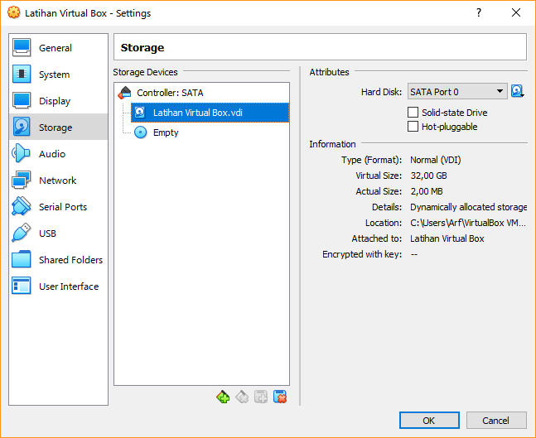This screenshot has height=438, width=536.
Task: Switch to the System settings page
Action: pyautogui.click(x=54, y=75)
